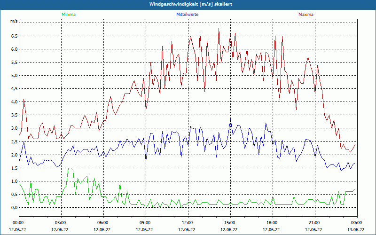The width and height of the screenshot is (376, 235).
Task: Select the 4,0 y-axis label
Action: coord(14,102)
